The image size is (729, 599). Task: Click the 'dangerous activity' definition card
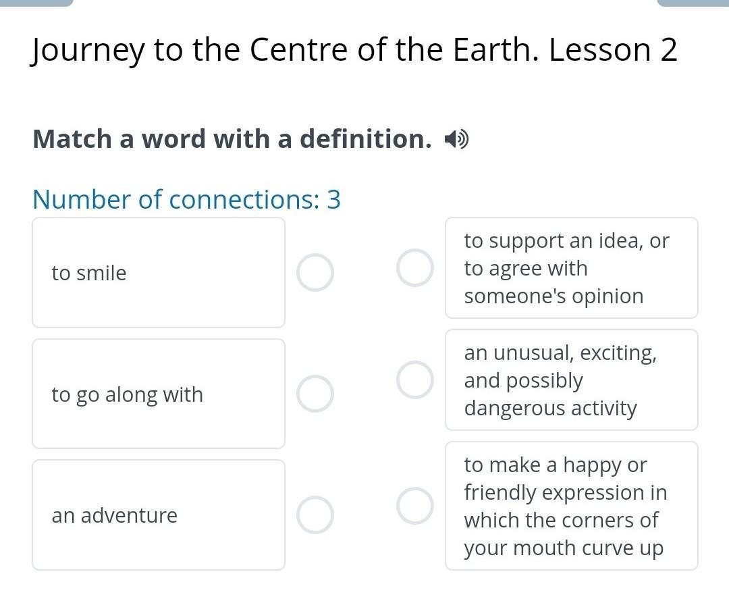pyautogui.click(x=572, y=380)
